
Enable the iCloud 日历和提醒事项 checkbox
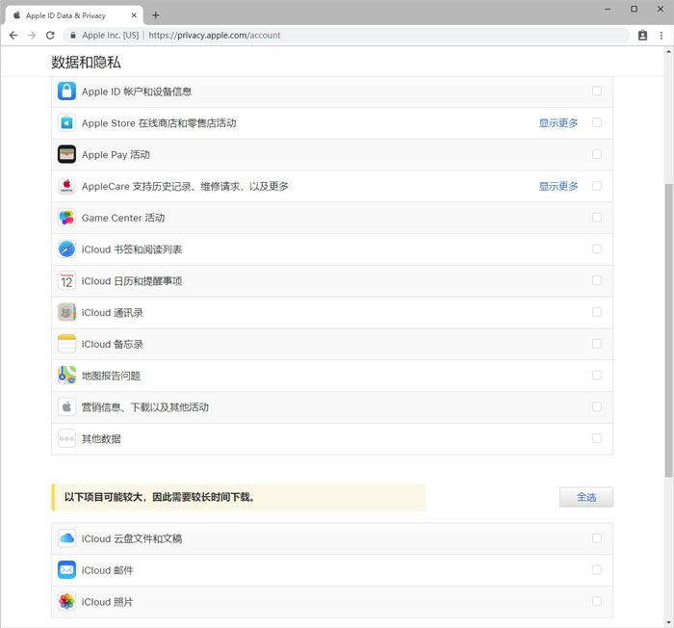click(x=597, y=280)
